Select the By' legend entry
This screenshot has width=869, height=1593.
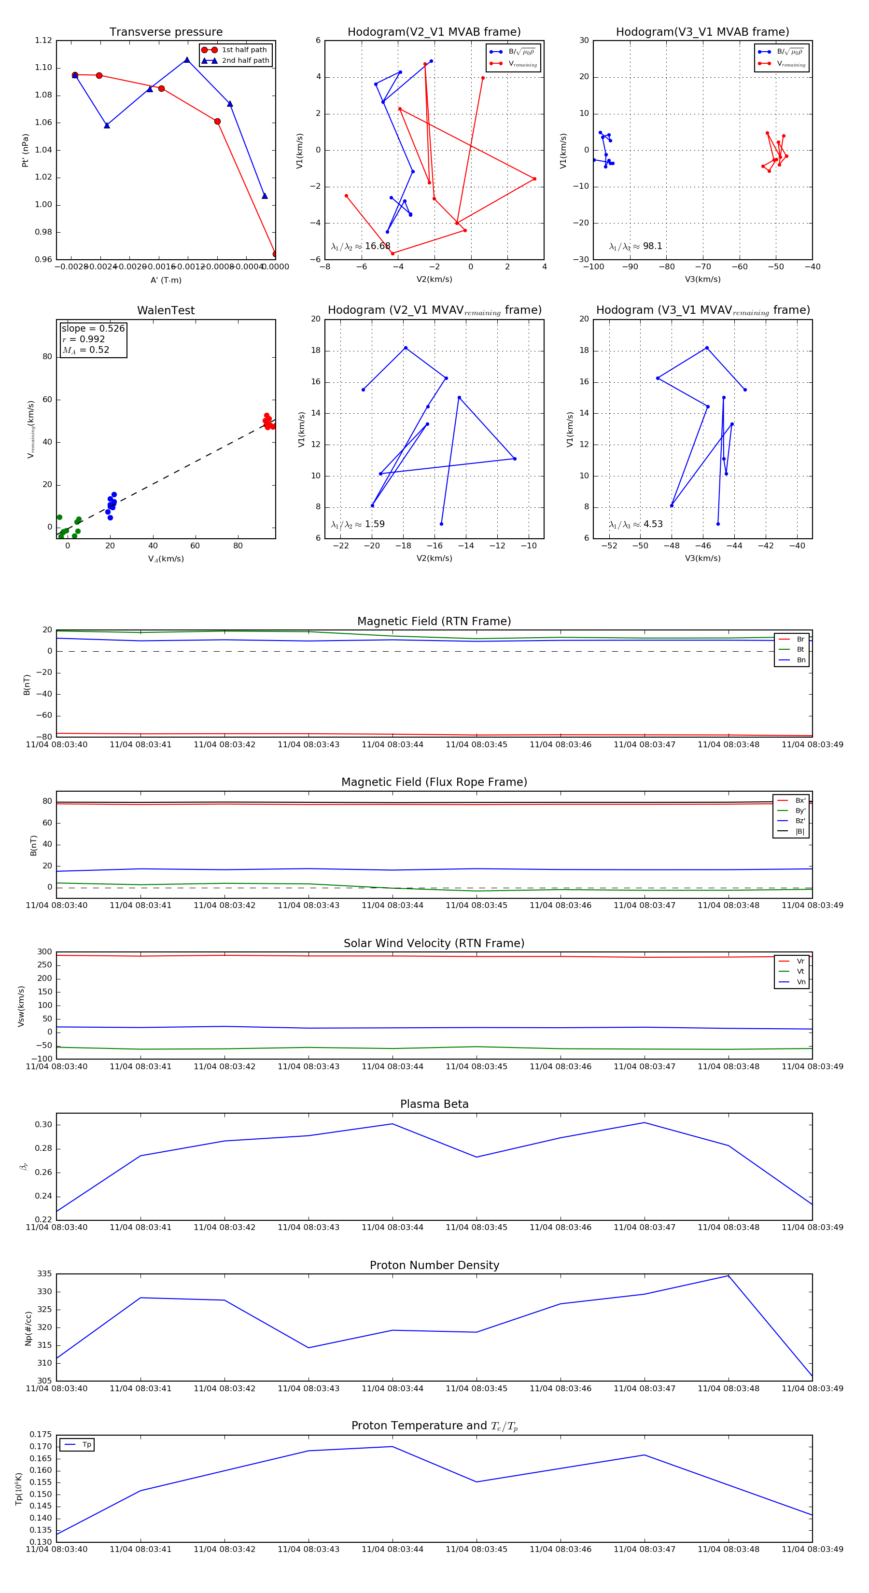pyautogui.click(x=791, y=810)
